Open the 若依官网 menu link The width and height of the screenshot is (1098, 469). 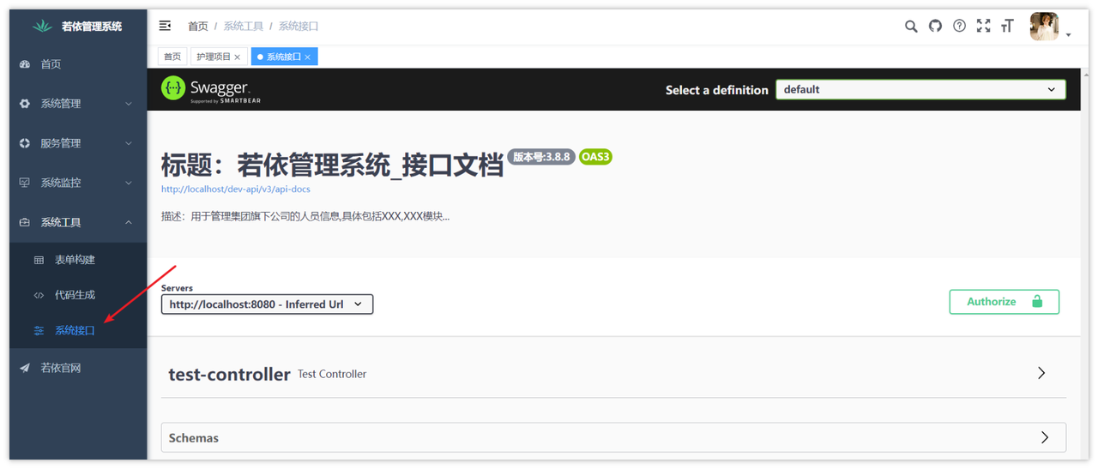[x=78, y=368]
